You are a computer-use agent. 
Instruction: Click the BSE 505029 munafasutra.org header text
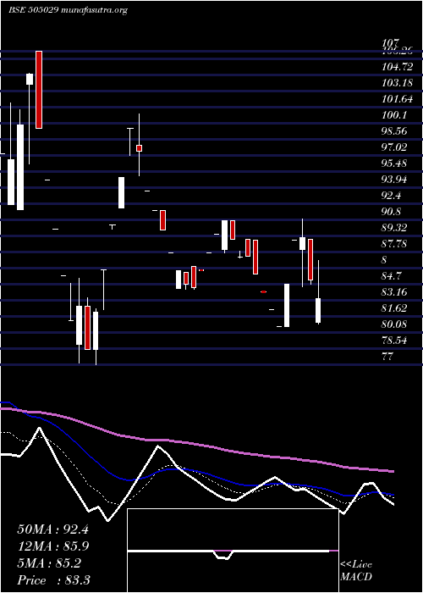point(68,10)
